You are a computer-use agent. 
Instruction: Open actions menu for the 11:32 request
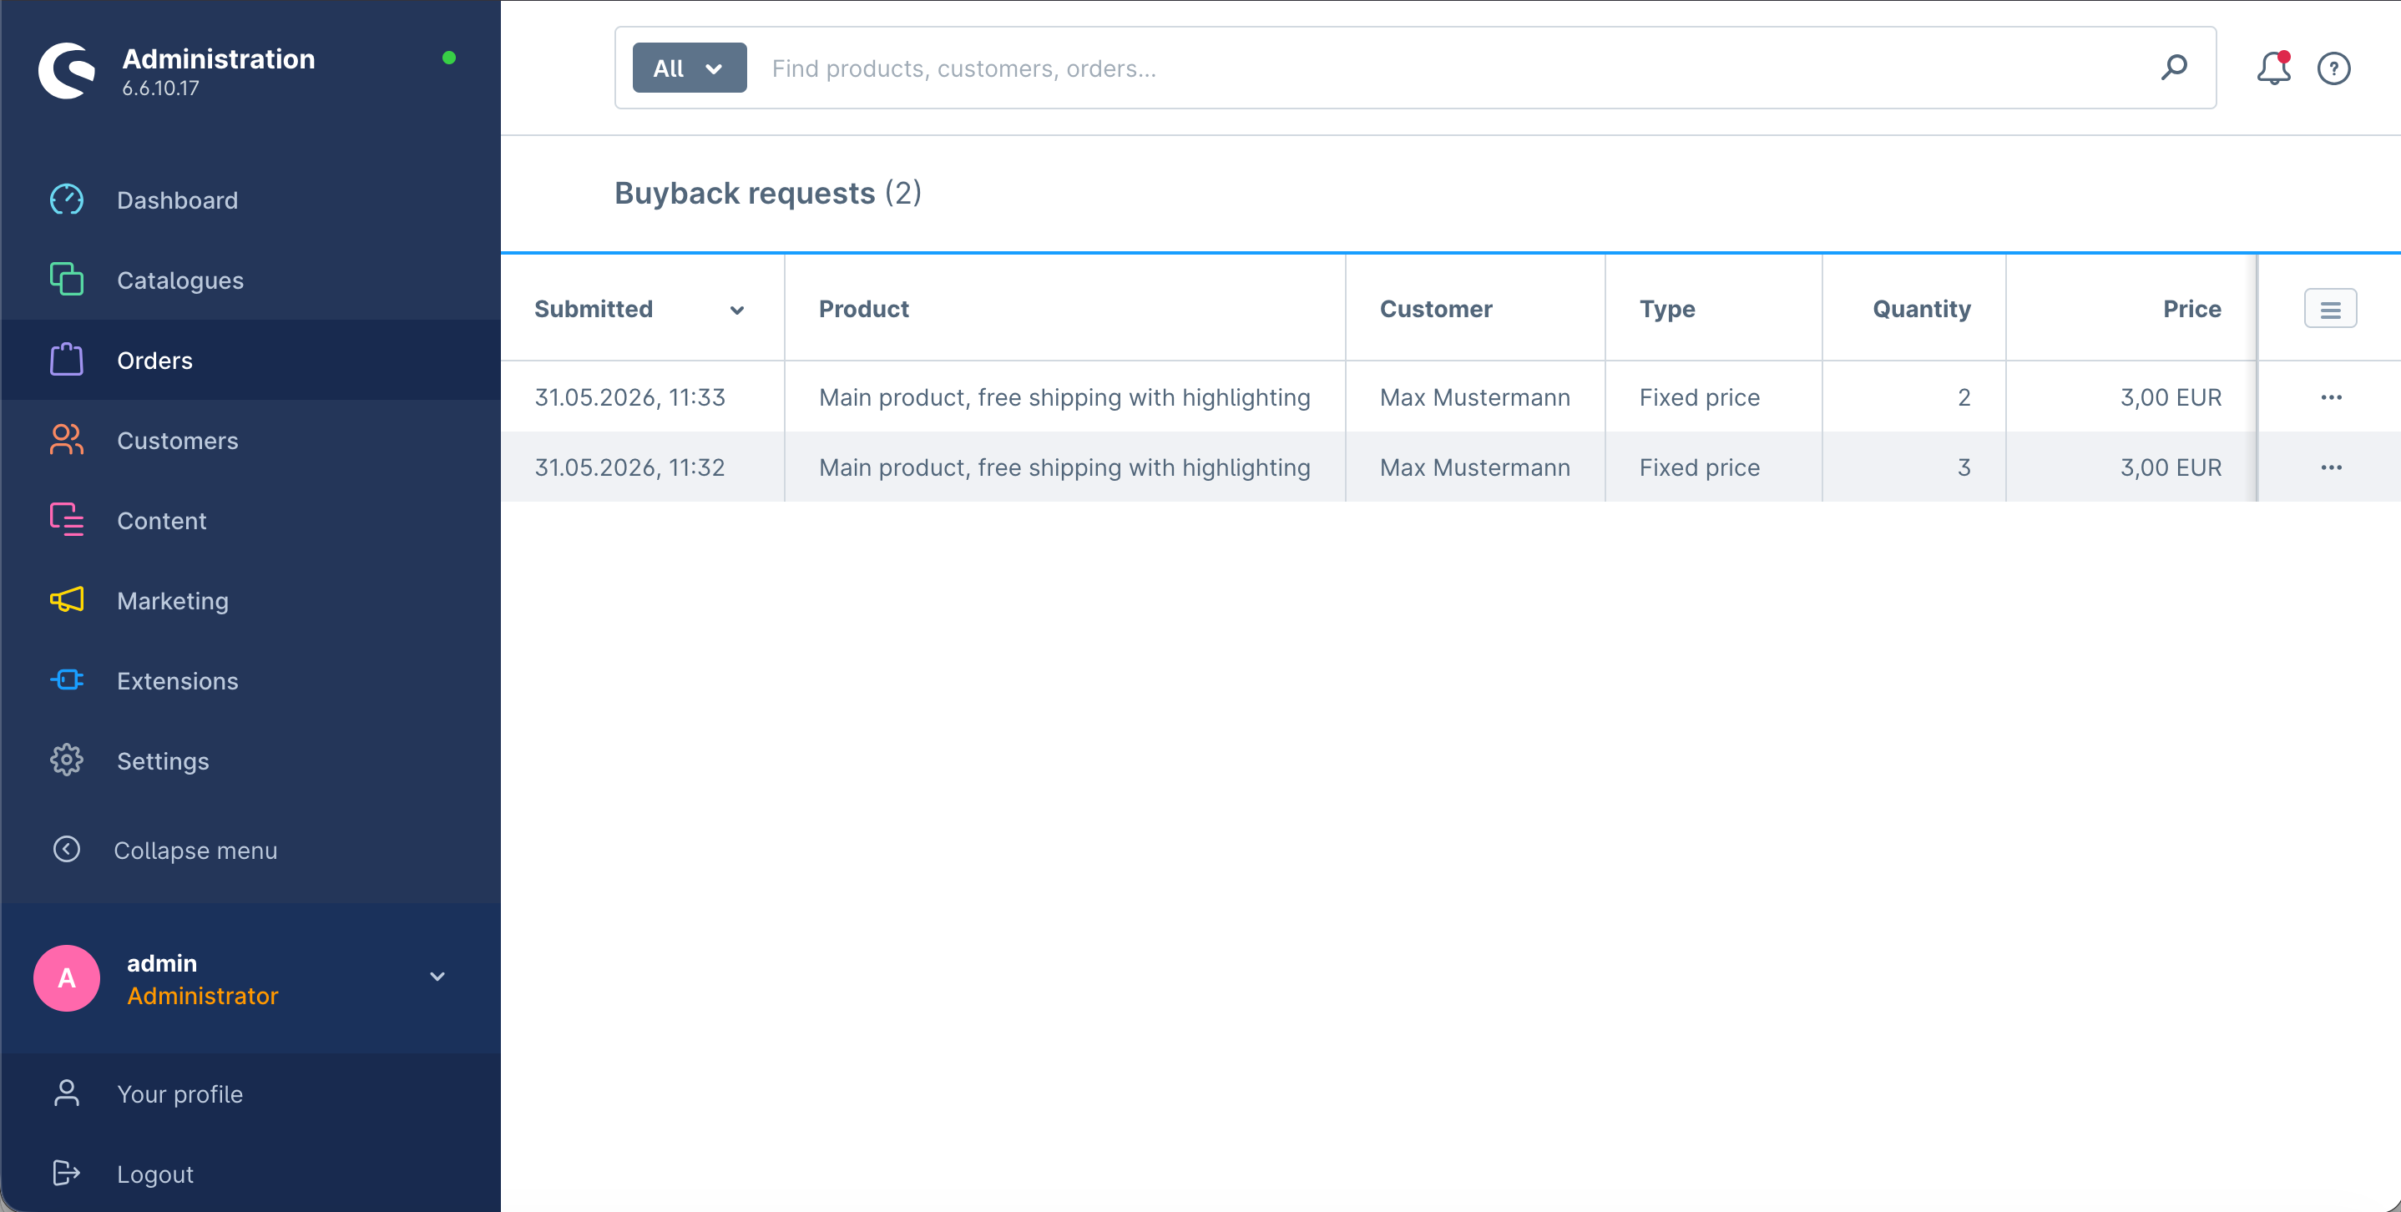tap(2331, 467)
